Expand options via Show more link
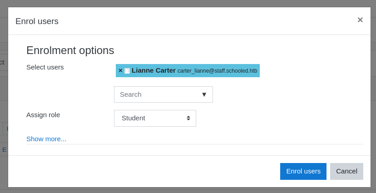Screen dimensions: 376x193 (x=46, y=139)
